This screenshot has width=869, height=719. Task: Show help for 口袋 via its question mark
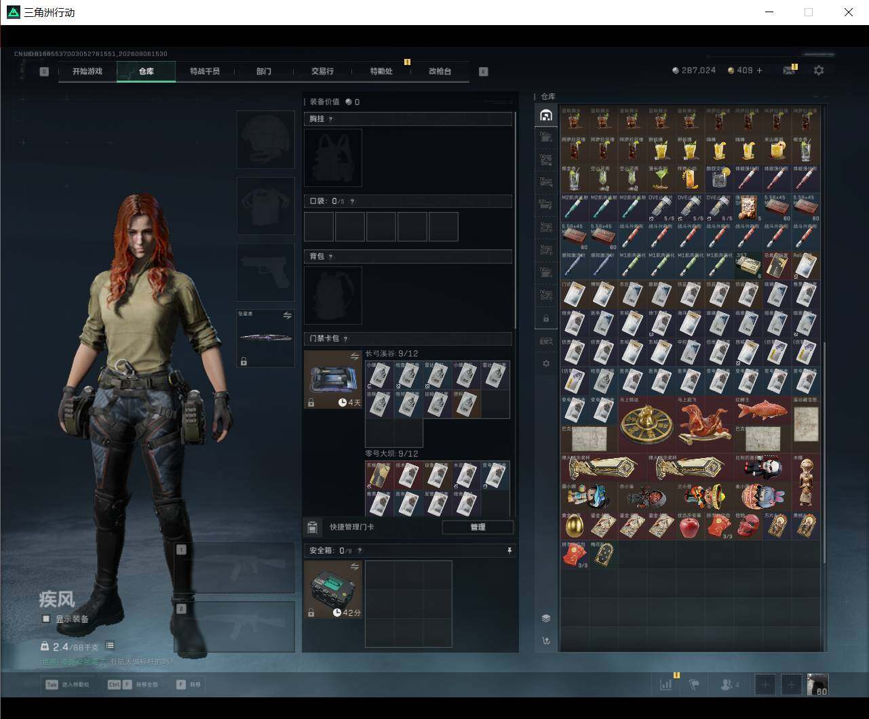(351, 201)
